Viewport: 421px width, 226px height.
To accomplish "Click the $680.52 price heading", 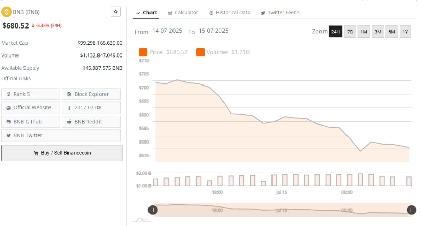I will click(15, 26).
